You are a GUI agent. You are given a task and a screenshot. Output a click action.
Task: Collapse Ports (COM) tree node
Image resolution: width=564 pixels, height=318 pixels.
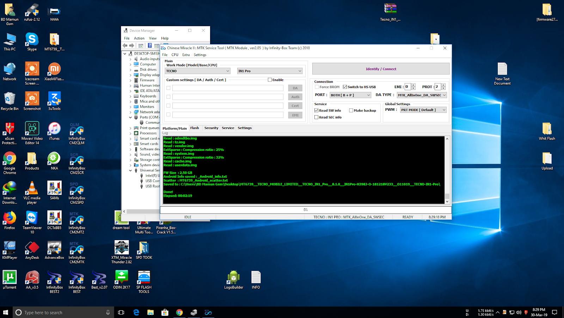pyautogui.click(x=130, y=117)
